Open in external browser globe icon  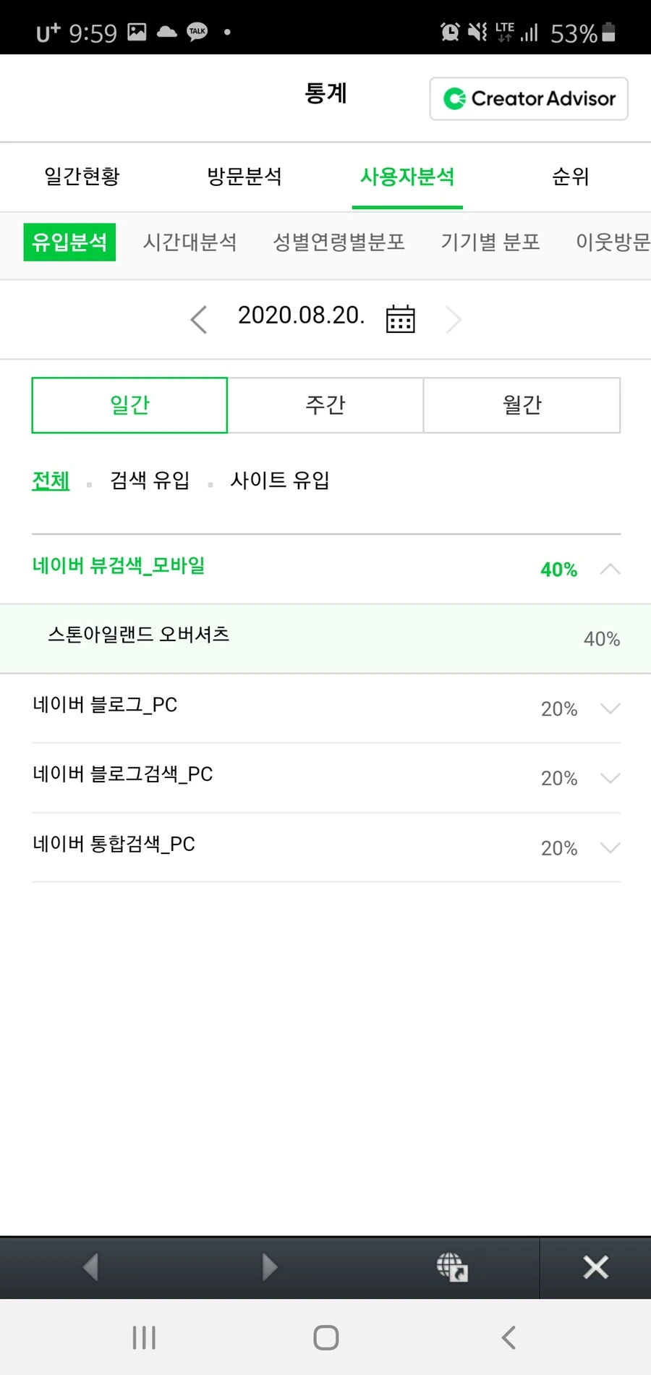(x=452, y=1267)
